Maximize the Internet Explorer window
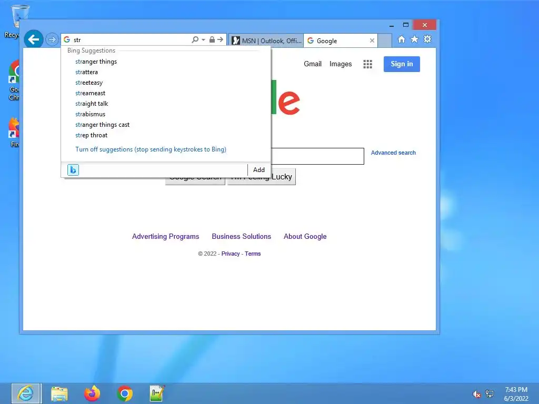Screen dimensions: 539x404 tap(406, 25)
